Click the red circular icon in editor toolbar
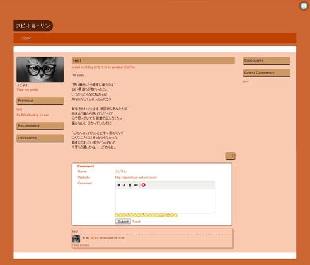Screen dimensions: 310x265 pyautogui.click(x=143, y=185)
